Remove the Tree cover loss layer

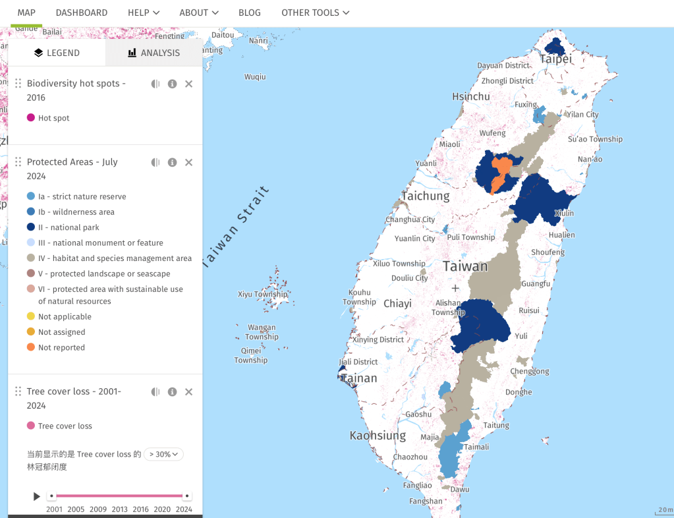pyautogui.click(x=188, y=391)
